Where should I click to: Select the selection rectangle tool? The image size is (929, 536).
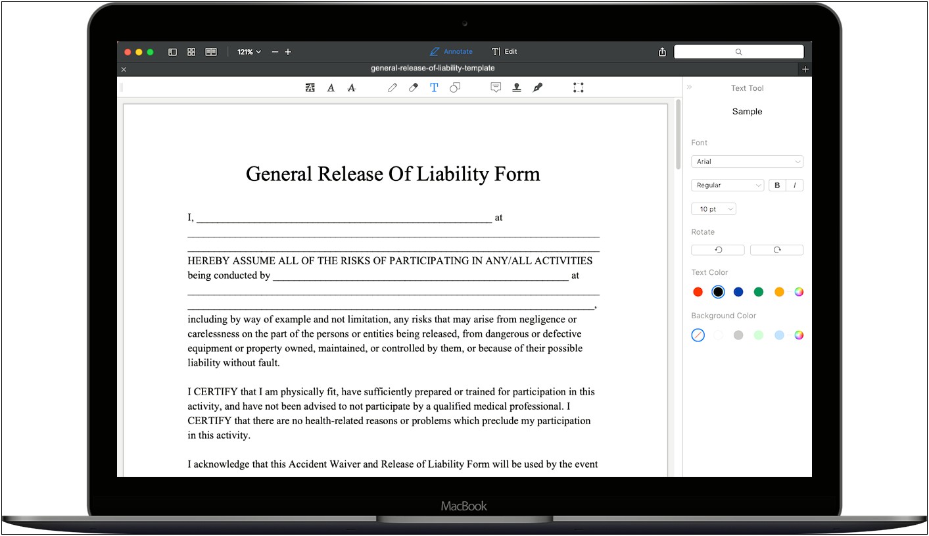(579, 87)
